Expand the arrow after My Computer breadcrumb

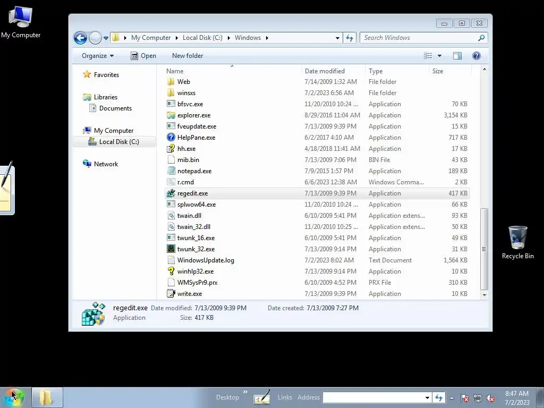[177, 38]
